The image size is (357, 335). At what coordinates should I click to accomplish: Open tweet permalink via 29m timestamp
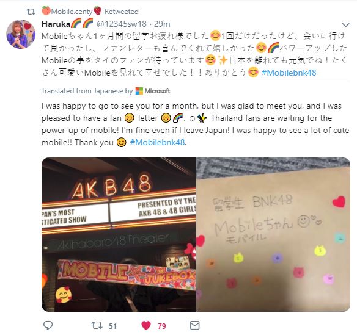162,24
